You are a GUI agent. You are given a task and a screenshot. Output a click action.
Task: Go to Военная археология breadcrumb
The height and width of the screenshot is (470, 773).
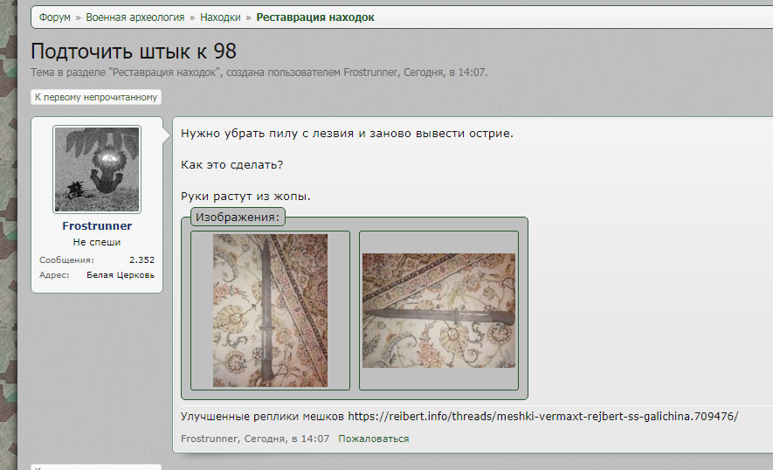click(x=135, y=17)
